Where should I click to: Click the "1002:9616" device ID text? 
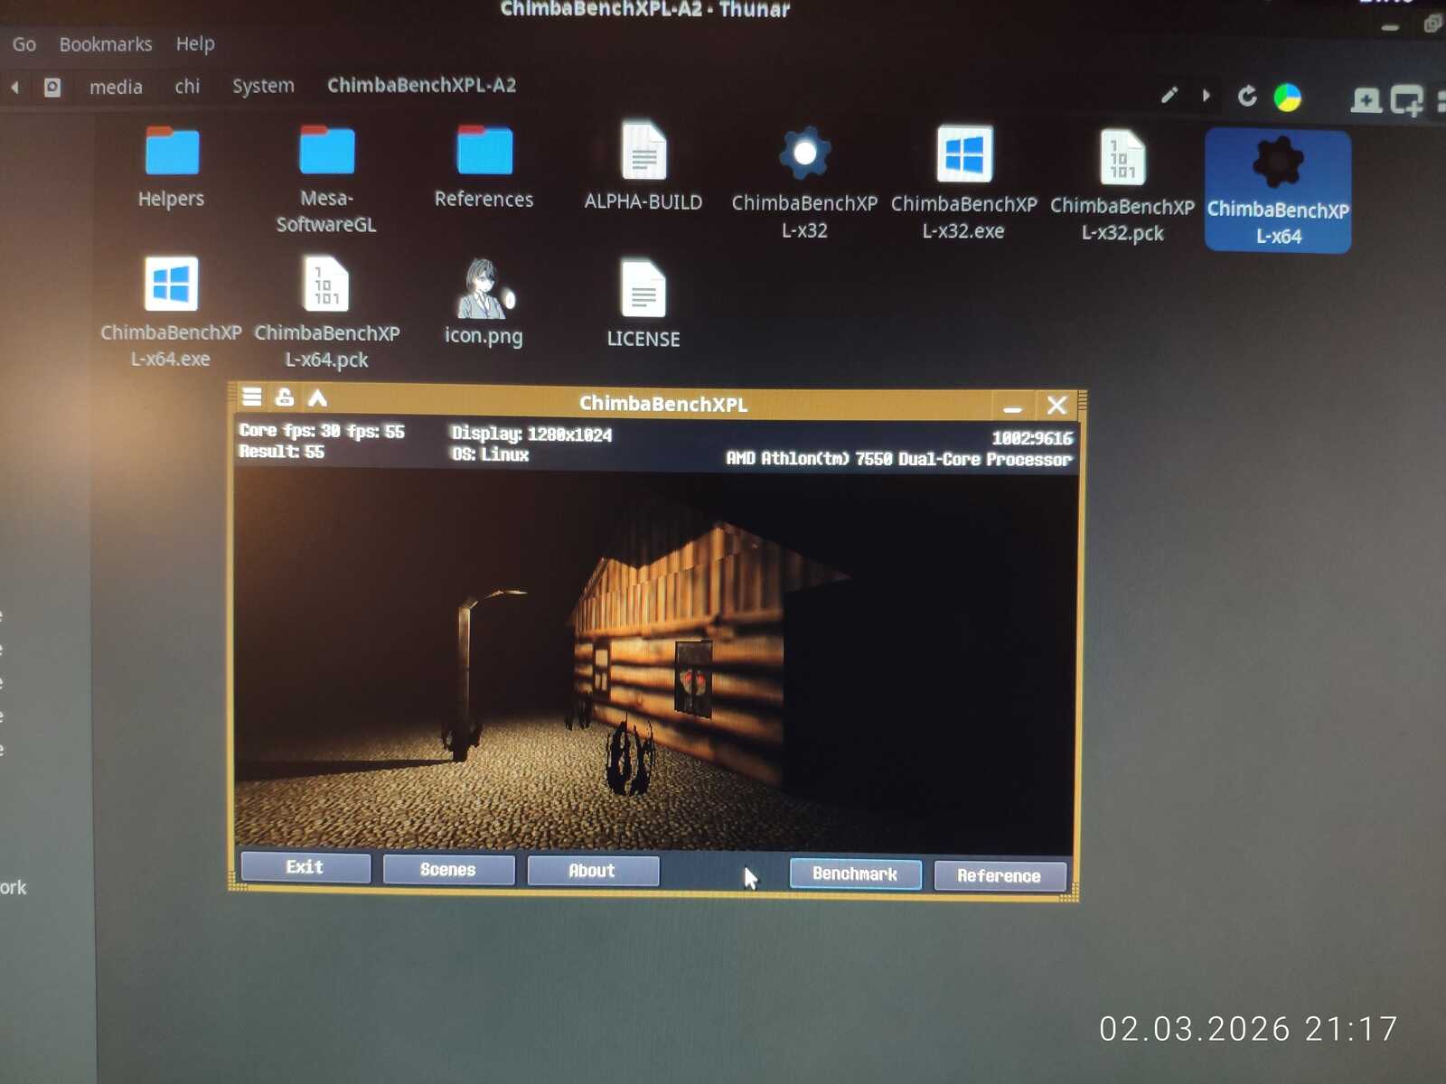(1032, 438)
